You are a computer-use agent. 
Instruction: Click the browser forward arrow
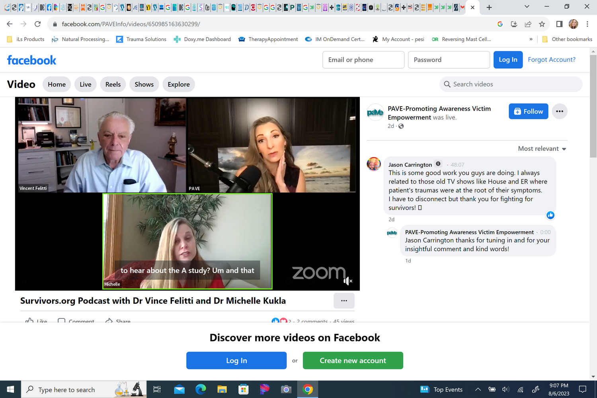tap(23, 24)
